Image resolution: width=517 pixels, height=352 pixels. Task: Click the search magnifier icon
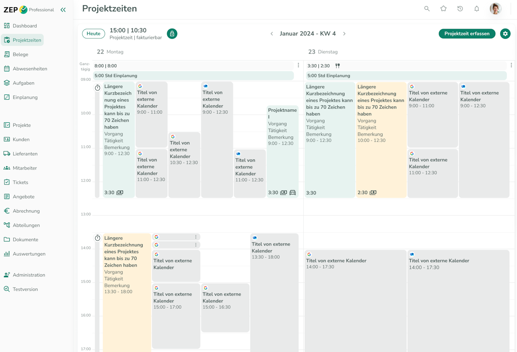pyautogui.click(x=427, y=8)
